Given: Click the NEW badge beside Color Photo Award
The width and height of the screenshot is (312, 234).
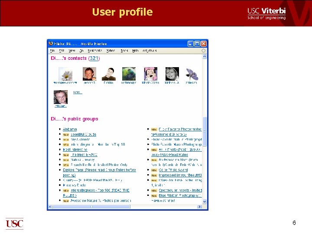Looking at the screenshot, I should [x=154, y=170].
